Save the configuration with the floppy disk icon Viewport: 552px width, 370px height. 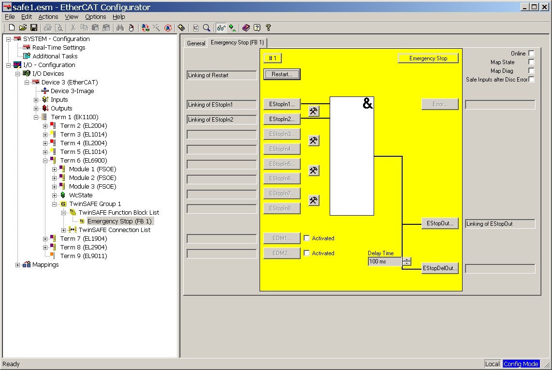pyautogui.click(x=34, y=28)
